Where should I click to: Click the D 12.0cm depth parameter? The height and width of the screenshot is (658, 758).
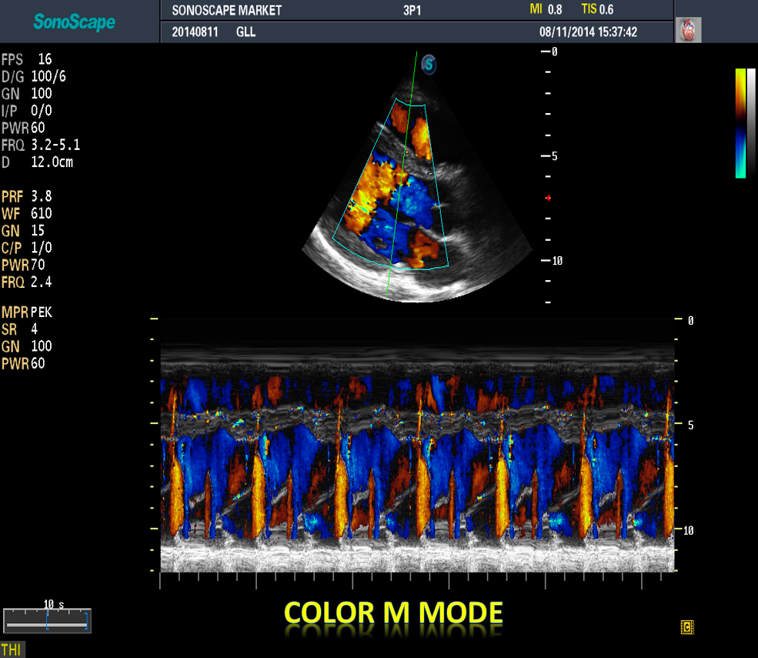coord(38,162)
